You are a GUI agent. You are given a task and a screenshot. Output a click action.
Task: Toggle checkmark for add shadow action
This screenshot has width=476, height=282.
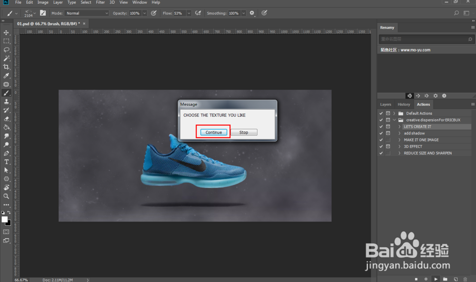click(x=381, y=133)
